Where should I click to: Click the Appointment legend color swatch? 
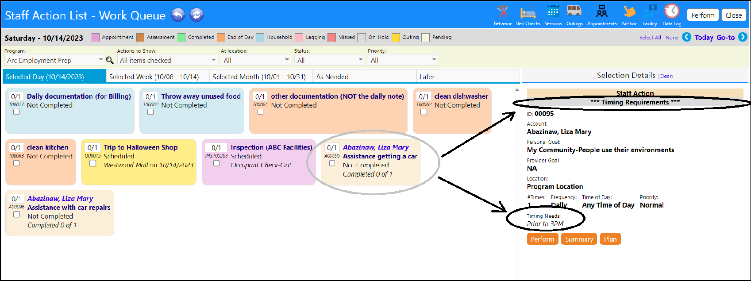click(96, 37)
